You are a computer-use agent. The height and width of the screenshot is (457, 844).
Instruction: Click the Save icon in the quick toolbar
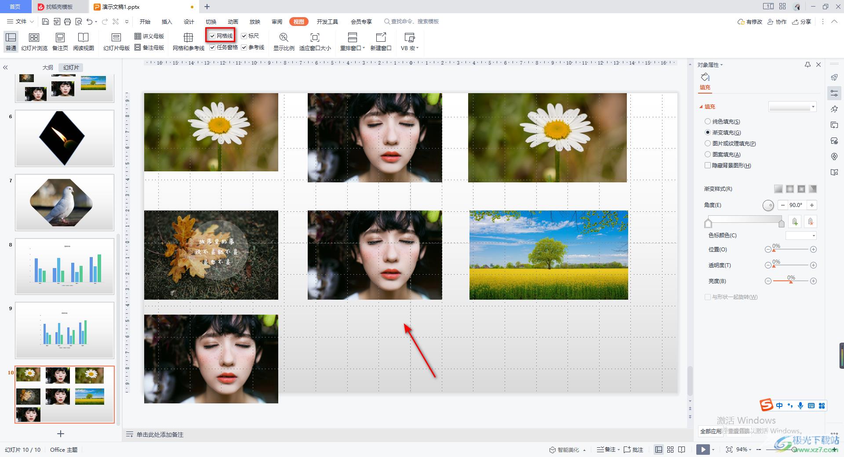[45, 22]
